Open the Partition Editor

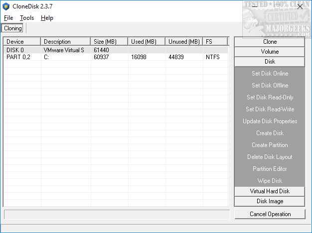click(x=270, y=169)
